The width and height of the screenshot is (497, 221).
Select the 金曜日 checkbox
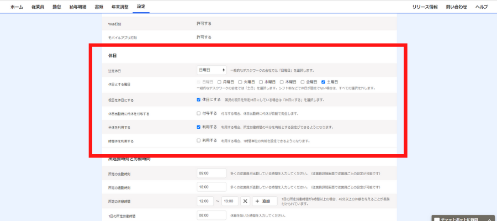pos(303,82)
